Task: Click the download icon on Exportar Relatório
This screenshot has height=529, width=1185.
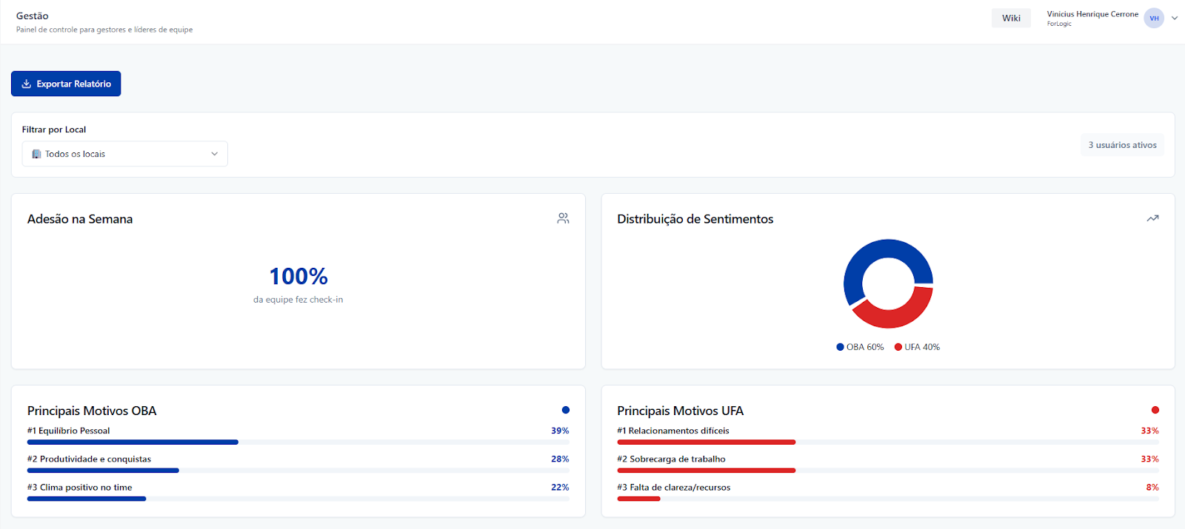Action: coord(27,84)
